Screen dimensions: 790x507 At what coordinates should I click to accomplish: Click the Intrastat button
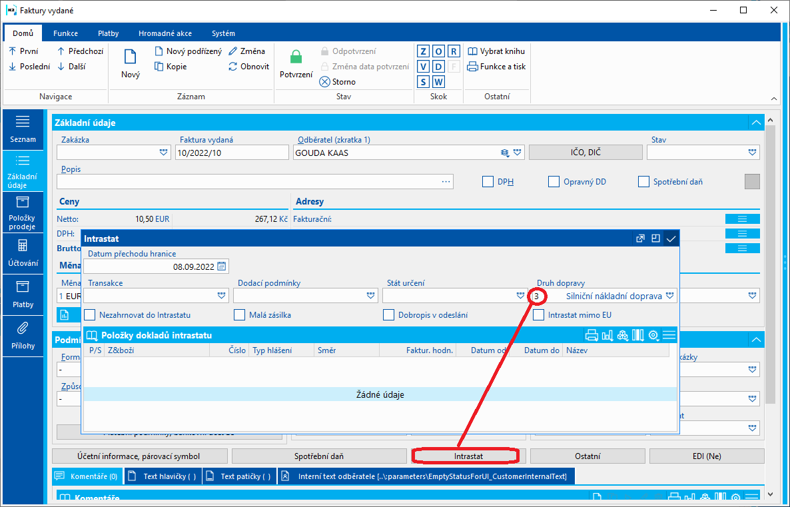coord(468,456)
